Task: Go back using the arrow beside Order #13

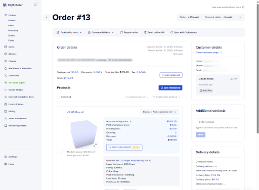Action: point(47,17)
